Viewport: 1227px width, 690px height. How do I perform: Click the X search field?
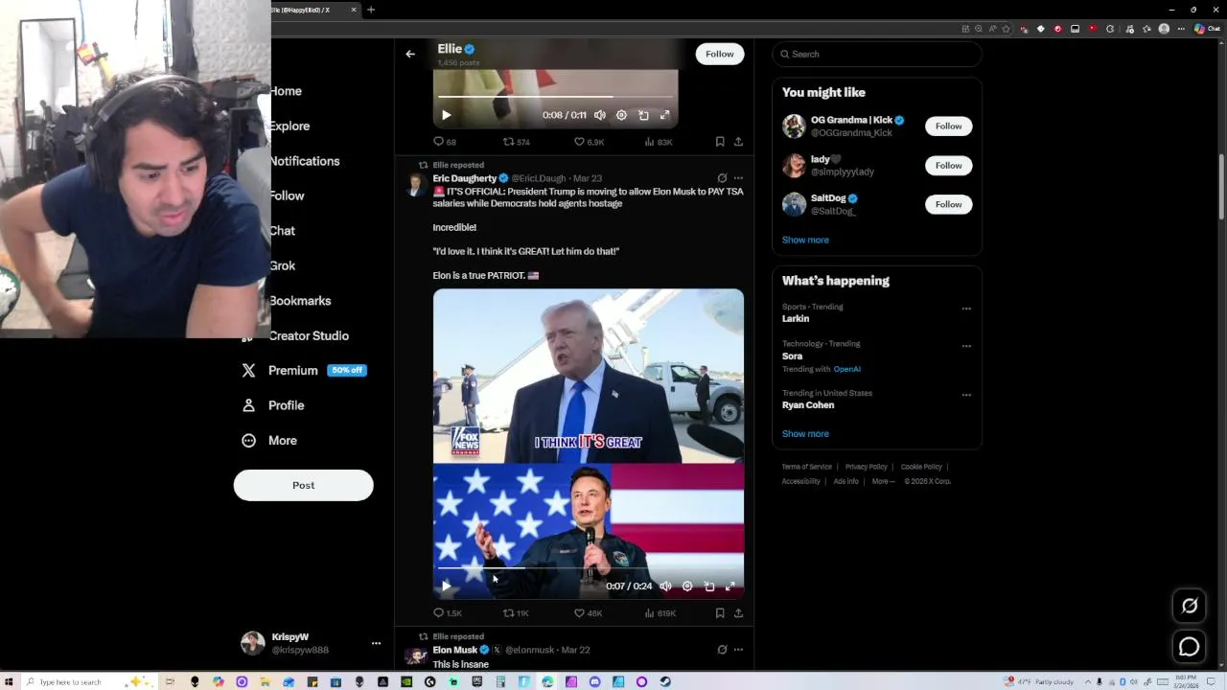(x=877, y=55)
